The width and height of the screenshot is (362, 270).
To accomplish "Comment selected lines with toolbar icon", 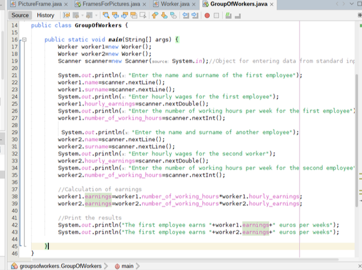I will click(228, 15).
